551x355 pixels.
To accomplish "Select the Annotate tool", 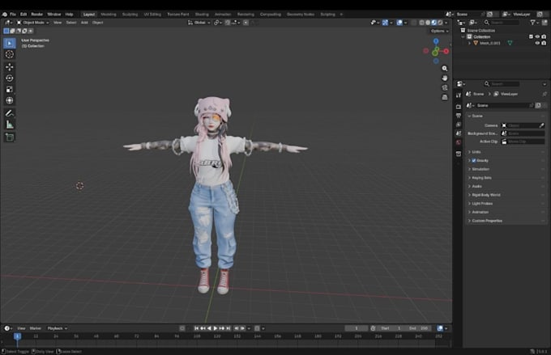I will pyautogui.click(x=10, y=113).
